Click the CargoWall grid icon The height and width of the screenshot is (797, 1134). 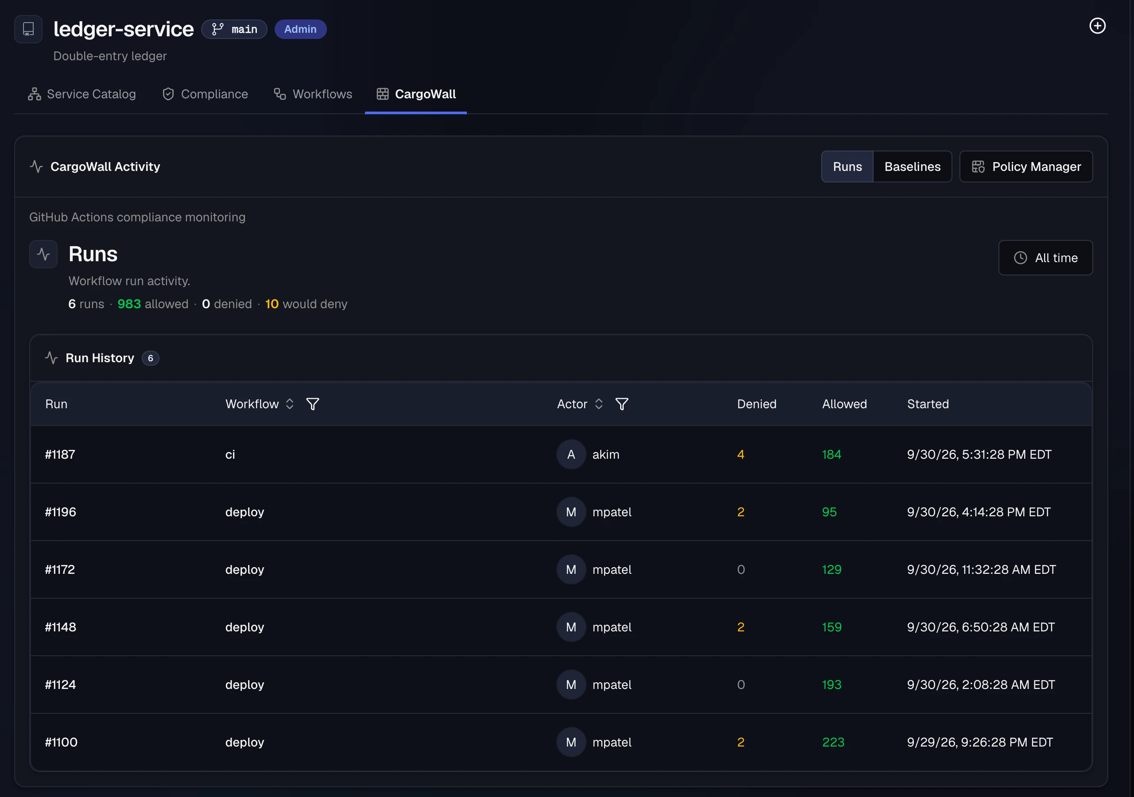[382, 94]
